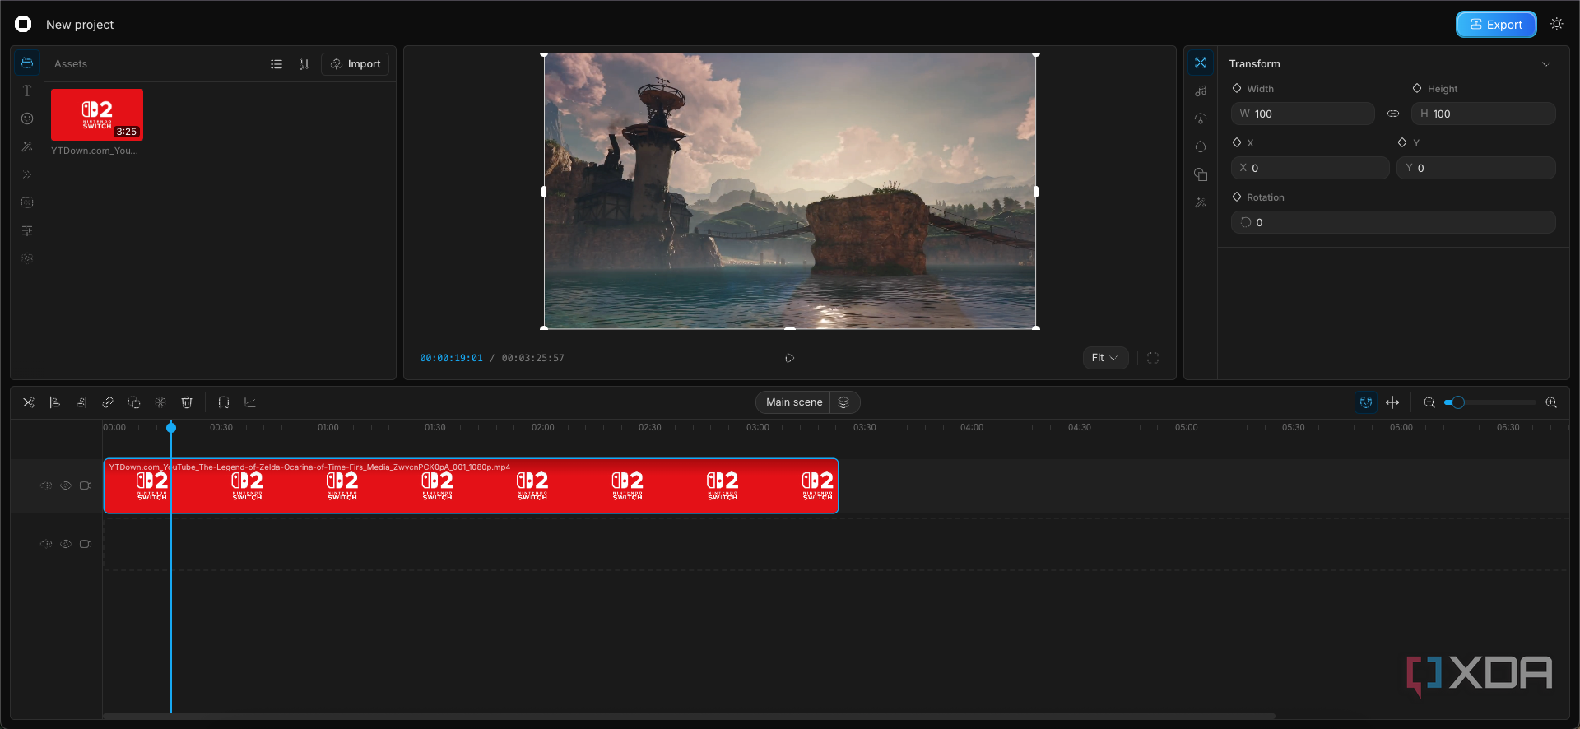Toggle the camera icon on the first track
Screen dimensions: 1580x729
[x=86, y=485]
